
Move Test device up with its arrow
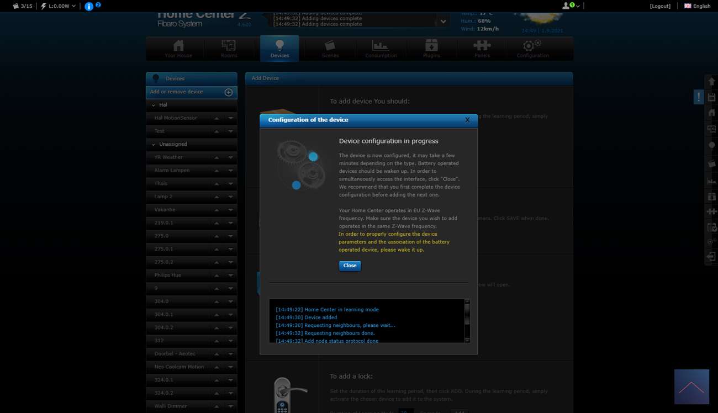pyautogui.click(x=217, y=131)
